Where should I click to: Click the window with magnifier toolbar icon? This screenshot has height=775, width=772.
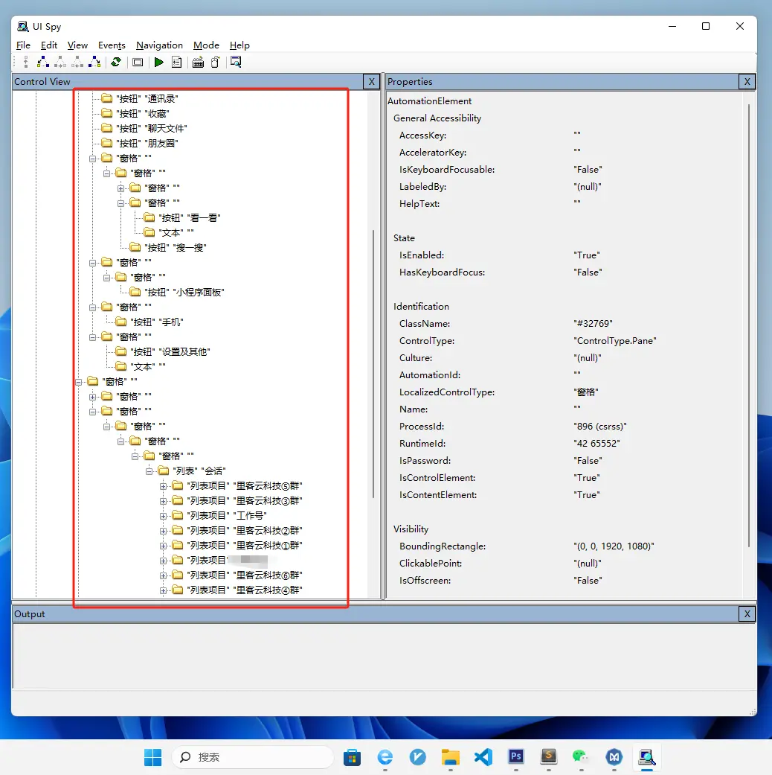coord(236,63)
